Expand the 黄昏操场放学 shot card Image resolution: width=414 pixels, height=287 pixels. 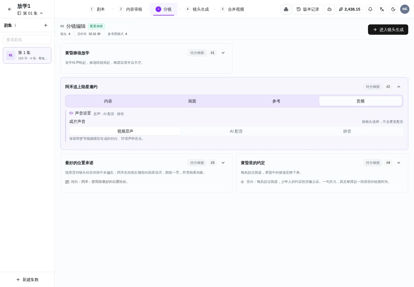tap(223, 53)
